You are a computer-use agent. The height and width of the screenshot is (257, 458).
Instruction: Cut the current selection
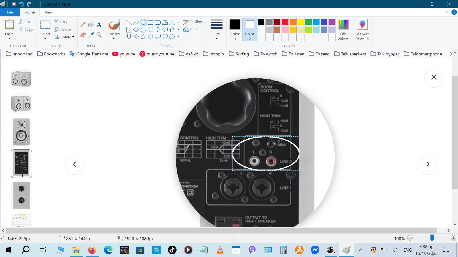[x=25, y=22]
